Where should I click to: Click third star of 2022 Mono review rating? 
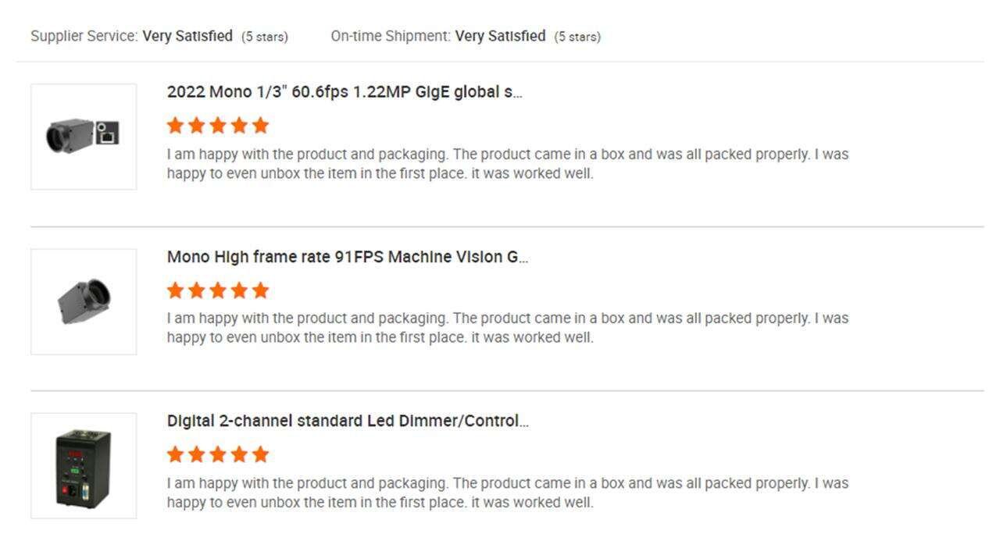218,126
